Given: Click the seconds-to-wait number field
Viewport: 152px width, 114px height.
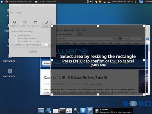Looking at the screenshot, I should click(45, 45).
